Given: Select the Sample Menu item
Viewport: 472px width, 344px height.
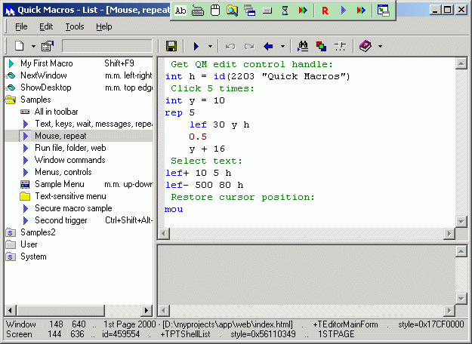Looking at the screenshot, I should (60, 184).
